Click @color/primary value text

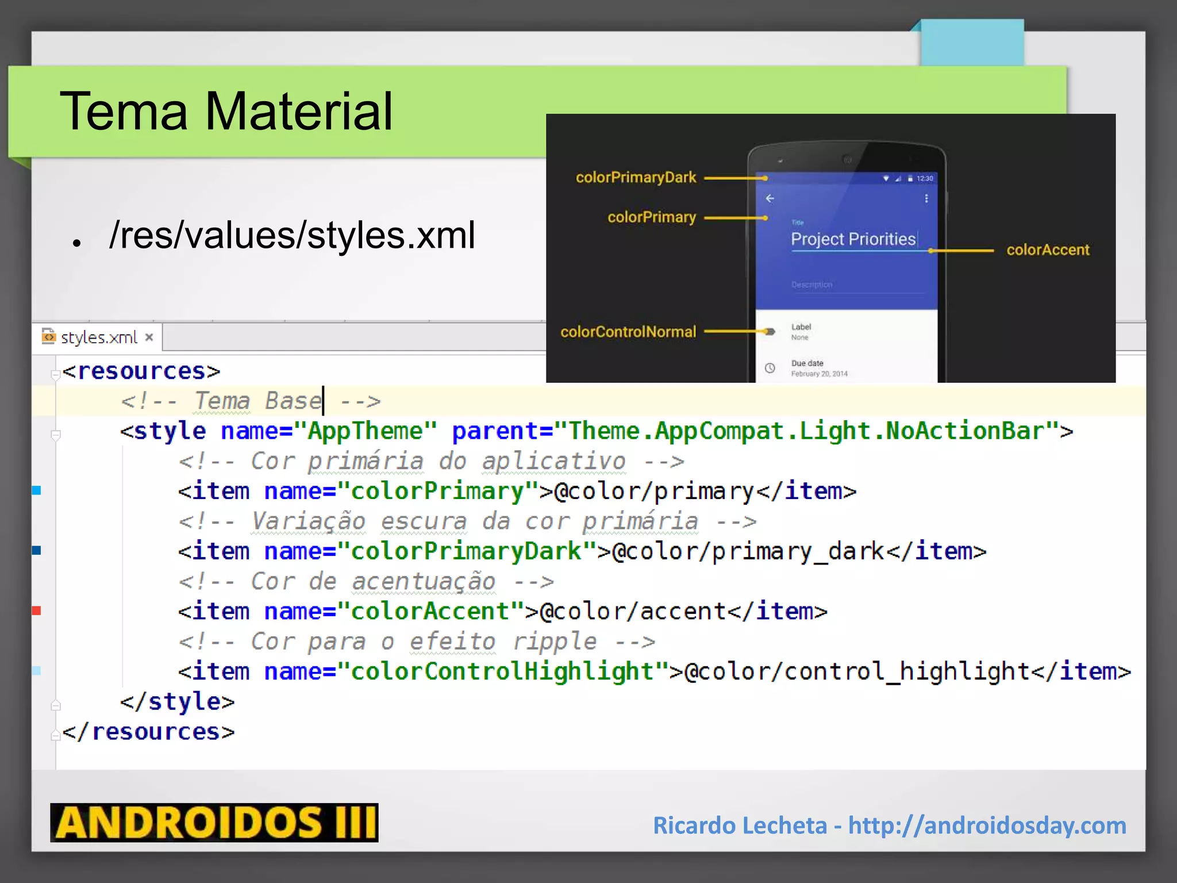tap(654, 492)
